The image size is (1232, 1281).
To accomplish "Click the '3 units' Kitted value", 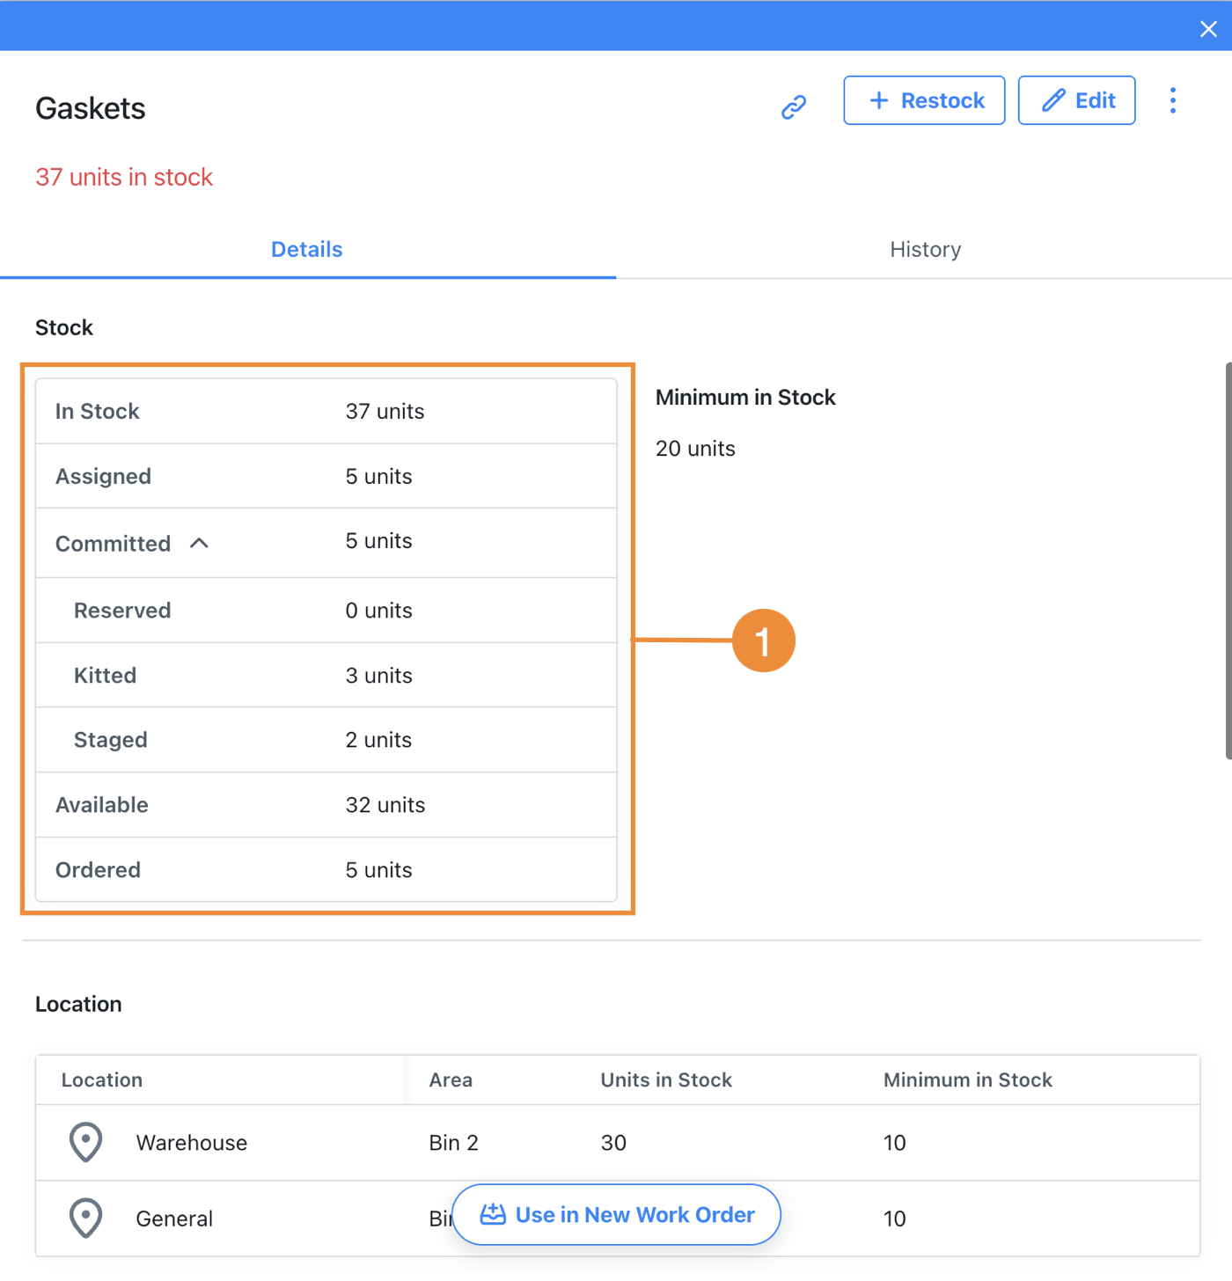I will pos(378,676).
